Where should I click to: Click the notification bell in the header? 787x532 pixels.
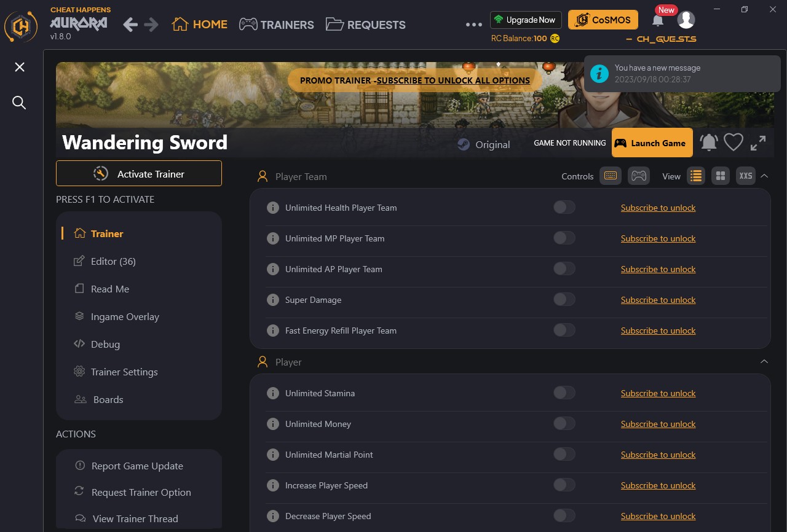(658, 20)
